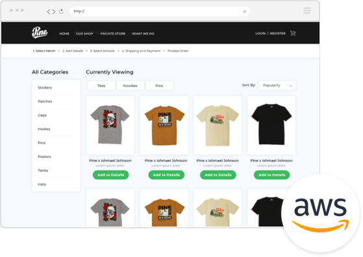Image resolution: width=363 pixels, height=257 pixels.
Task: Open the Our Shop nav item
Action: pyautogui.click(x=84, y=34)
